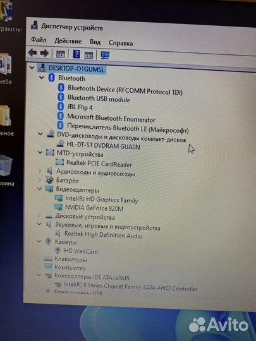Screen dimensions: 256x341
Task: Click battery icon of Батареи
Action: tap(49, 179)
